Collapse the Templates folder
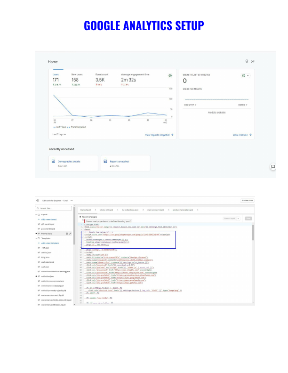The image size is (288, 373). tap(36, 238)
